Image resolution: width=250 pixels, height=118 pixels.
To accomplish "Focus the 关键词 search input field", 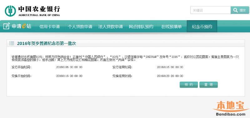I will tap(210, 10).
